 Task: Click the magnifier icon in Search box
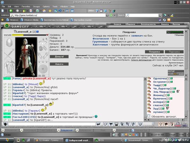tap(127, 15)
